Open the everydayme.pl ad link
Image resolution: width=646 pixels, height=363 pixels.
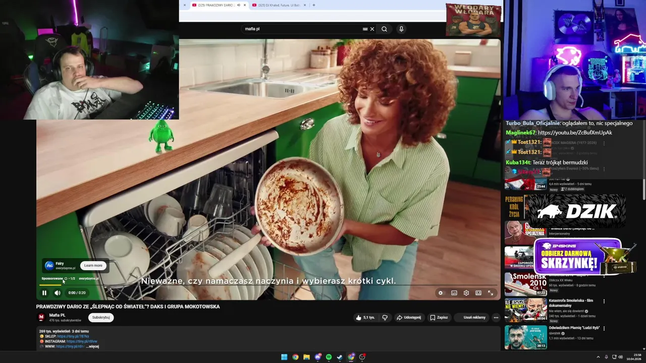coord(88,278)
